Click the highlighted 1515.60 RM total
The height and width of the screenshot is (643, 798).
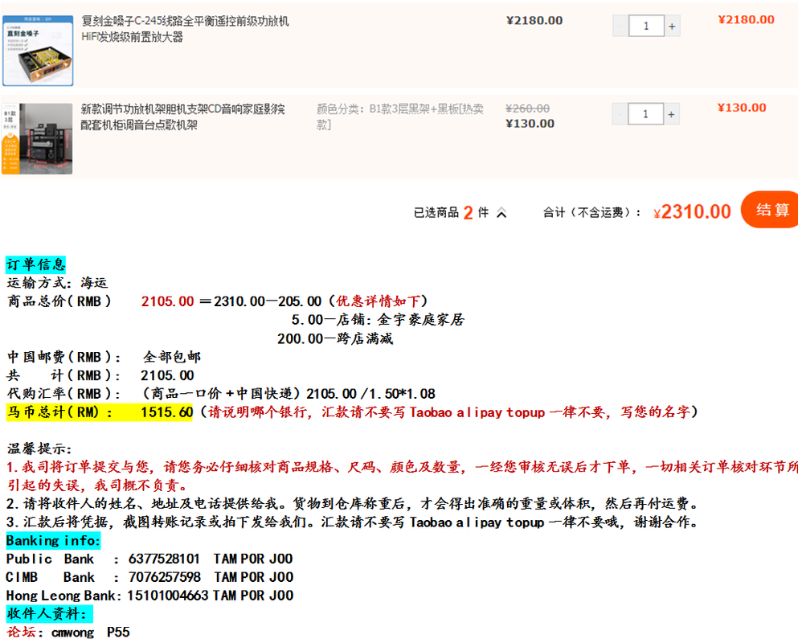click(x=167, y=412)
